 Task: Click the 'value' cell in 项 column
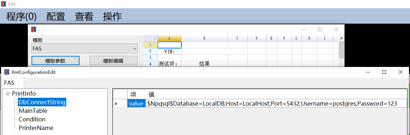tap(136, 103)
